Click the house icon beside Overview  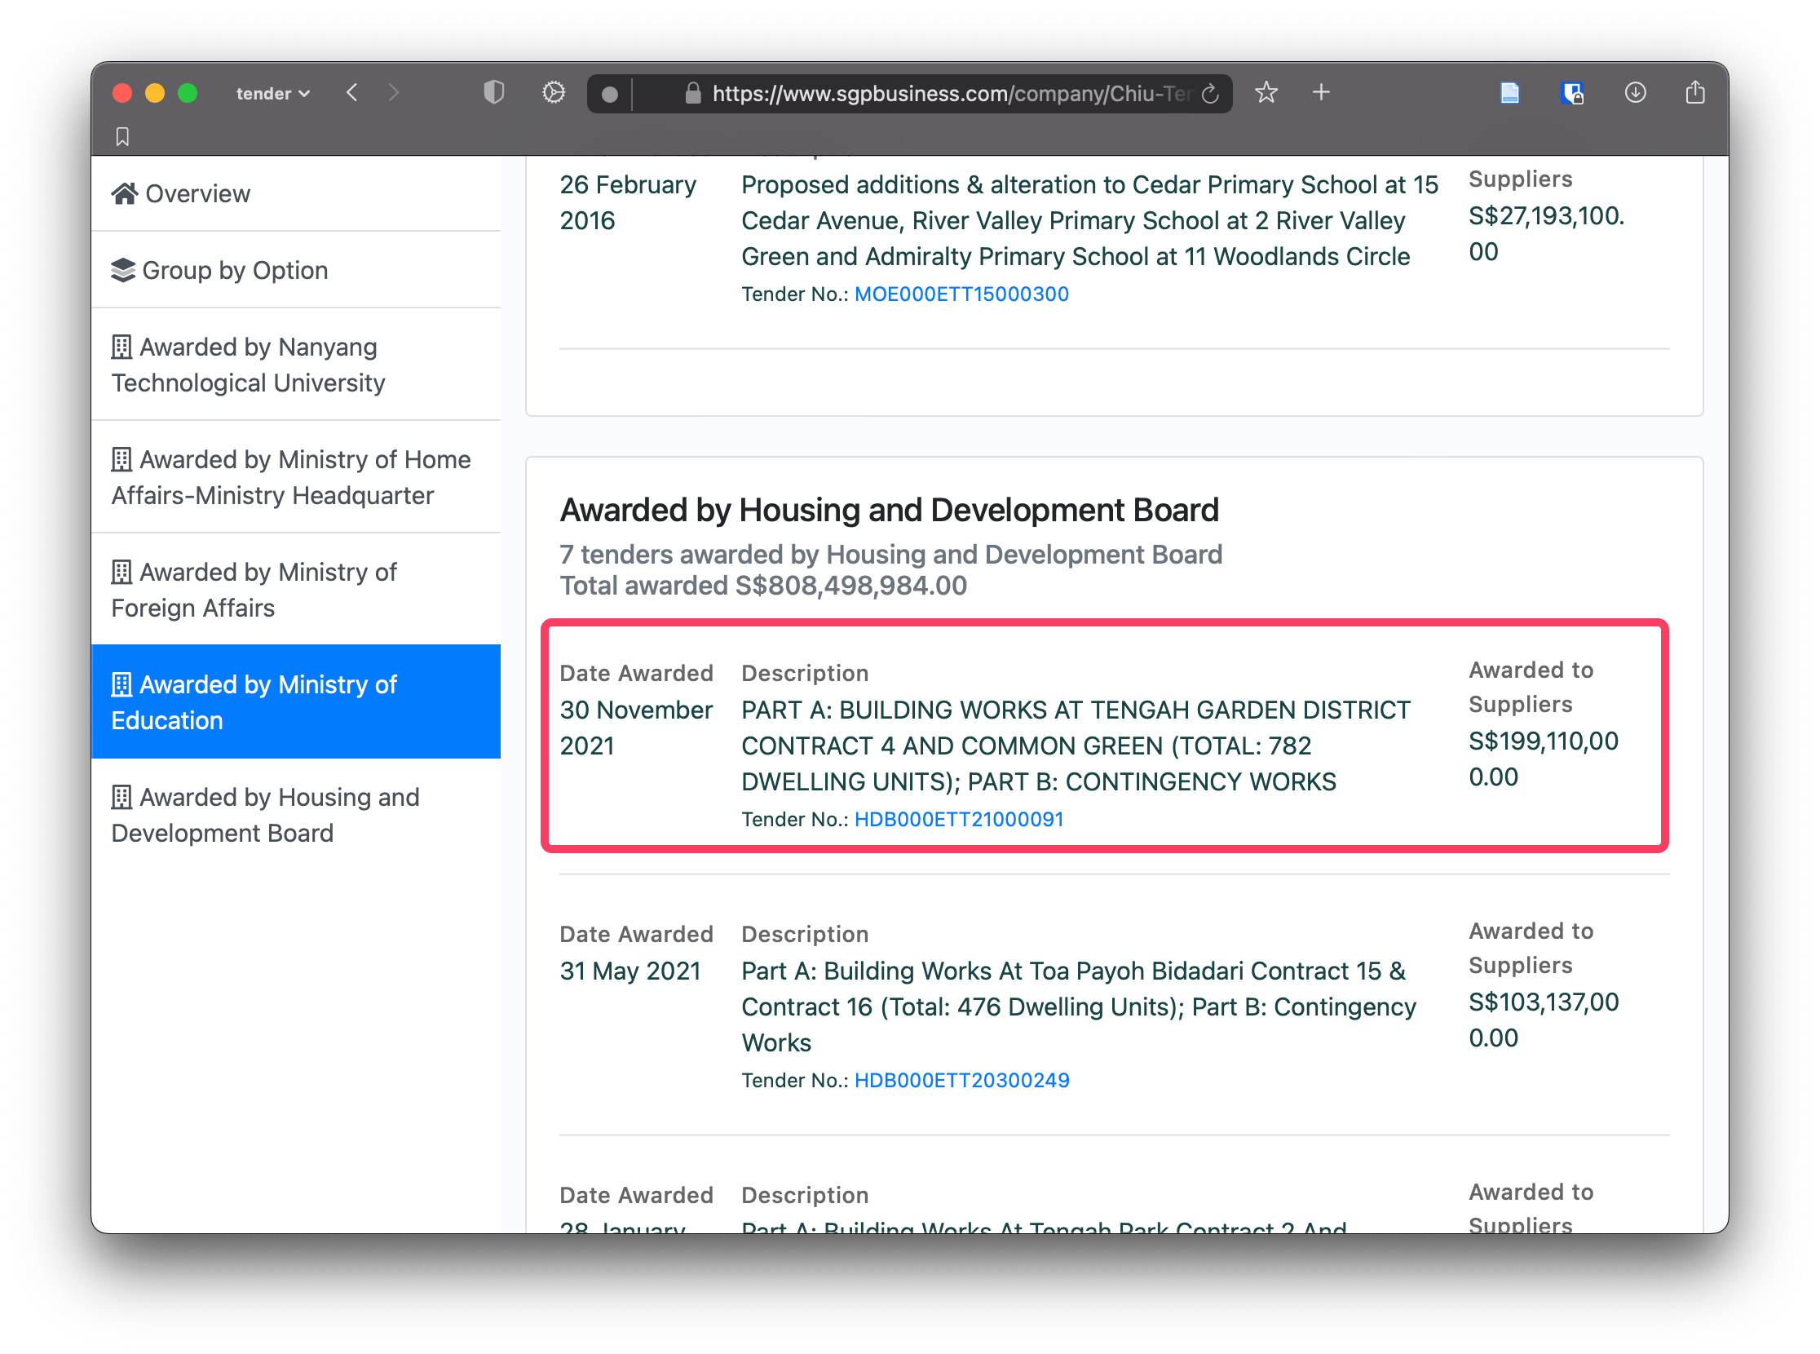[x=125, y=193]
